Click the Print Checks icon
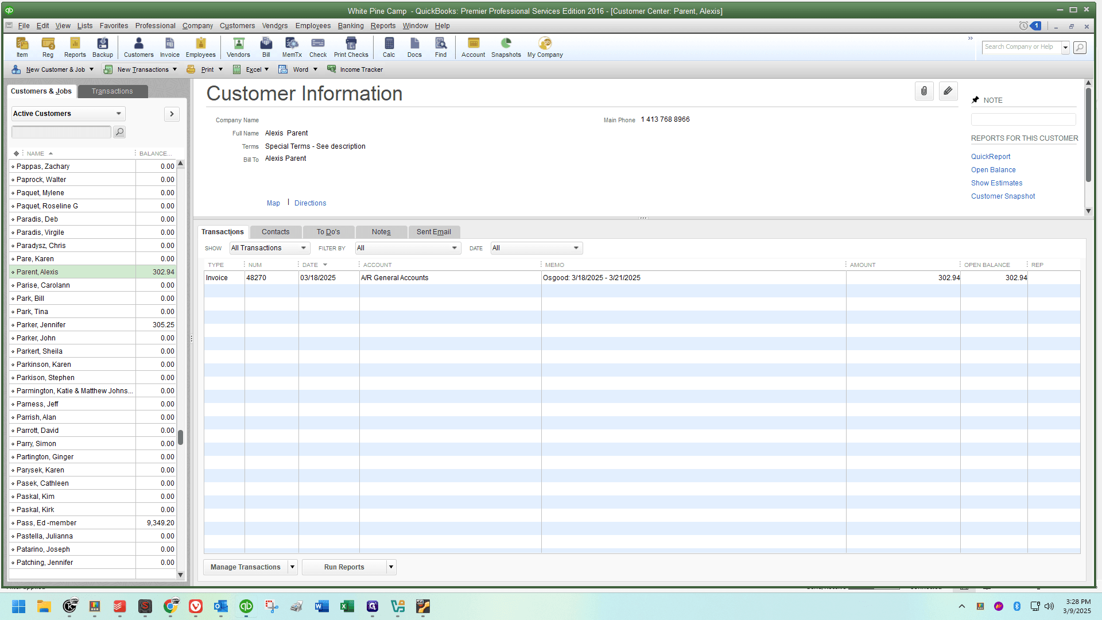The width and height of the screenshot is (1102, 620). click(x=351, y=47)
